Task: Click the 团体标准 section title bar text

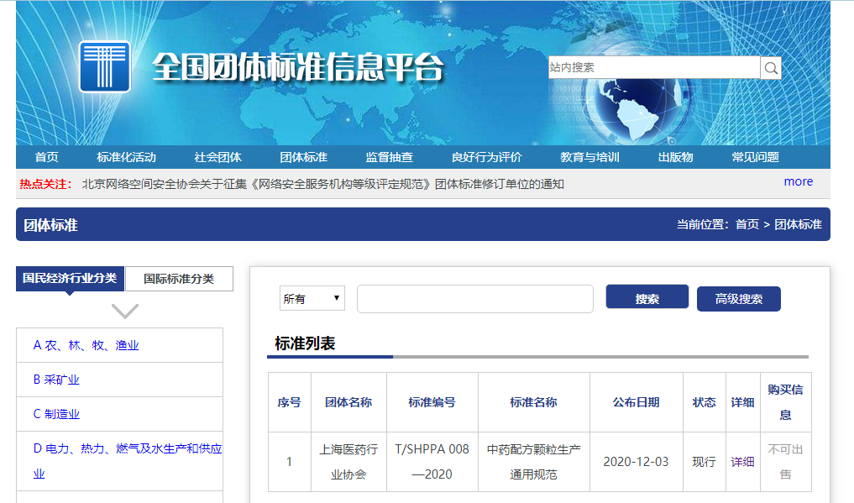Action: coord(50,225)
